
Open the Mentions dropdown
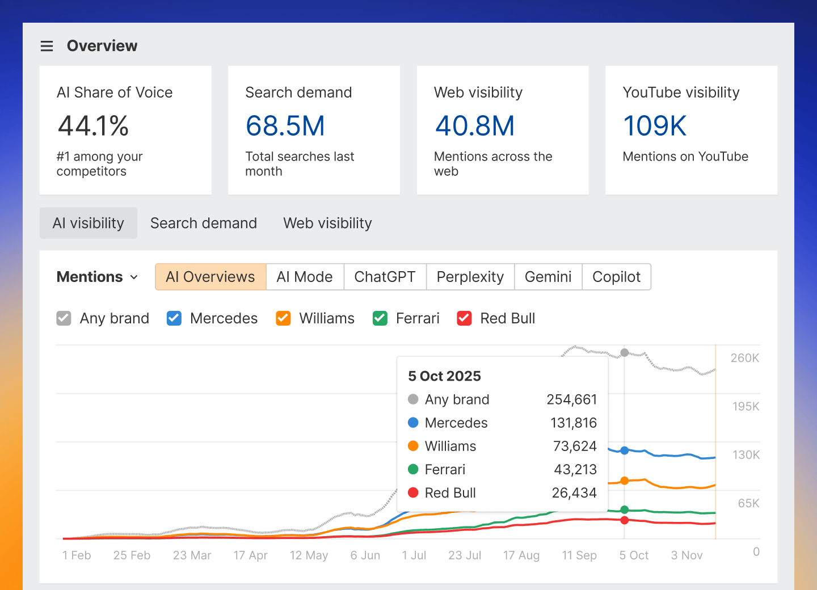[x=97, y=277]
